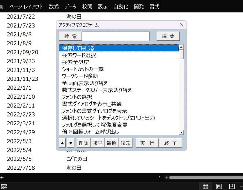Switch to Page Layout view icon
The image size is (243, 190).
point(219,186)
